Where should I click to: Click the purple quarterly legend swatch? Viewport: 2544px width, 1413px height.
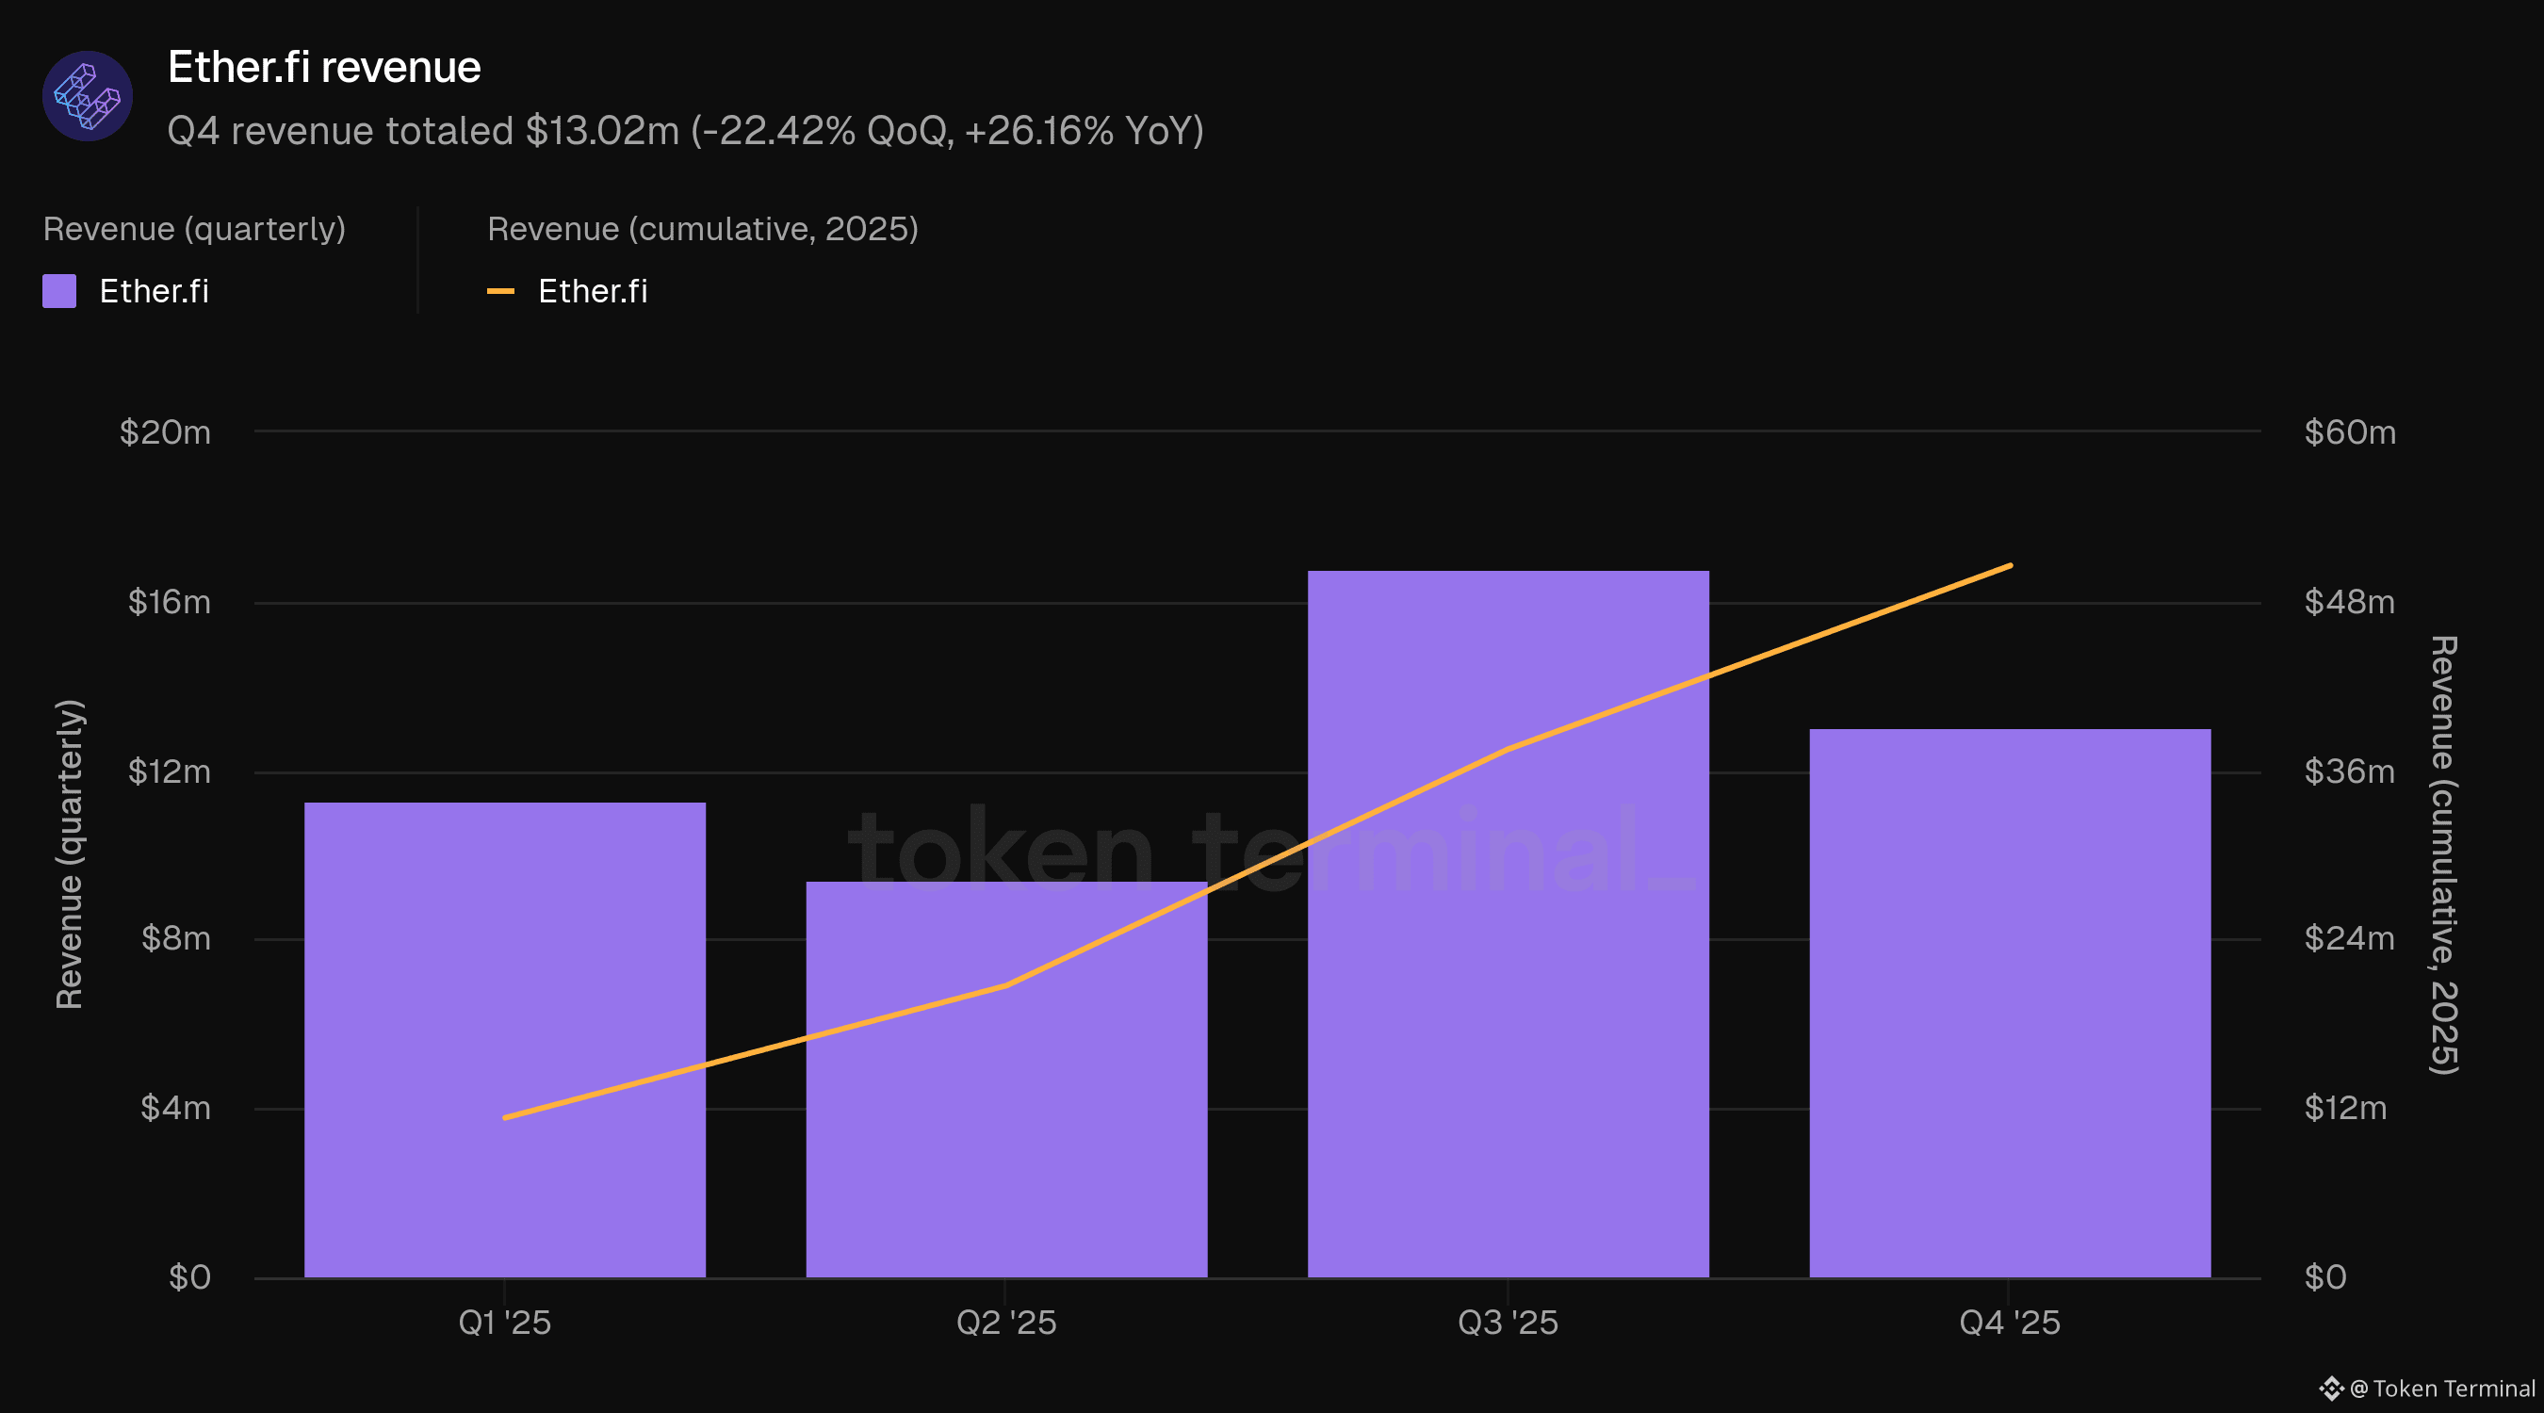[x=59, y=291]
